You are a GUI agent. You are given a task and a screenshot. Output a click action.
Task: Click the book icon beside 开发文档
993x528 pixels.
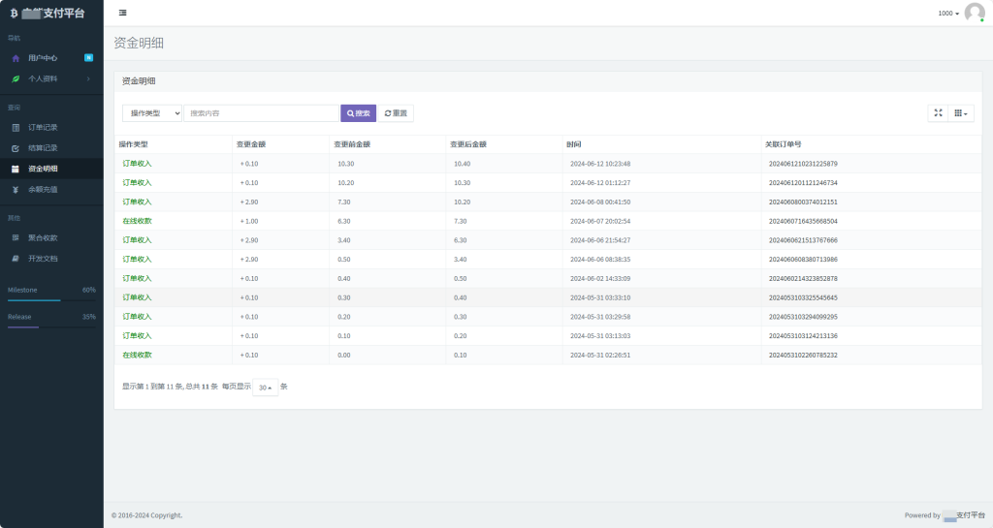tap(16, 259)
